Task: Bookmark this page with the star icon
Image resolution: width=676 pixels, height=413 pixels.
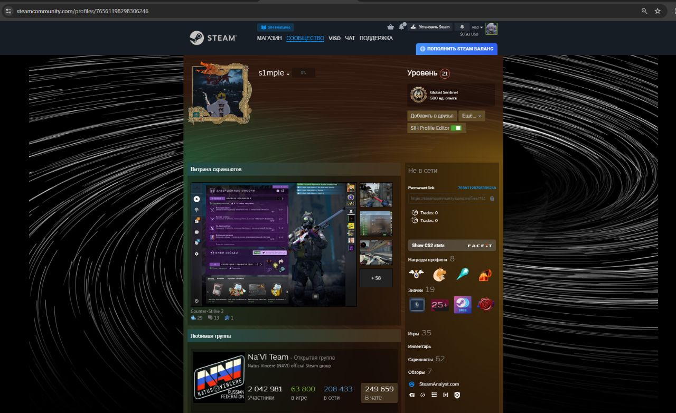Action: pos(658,11)
